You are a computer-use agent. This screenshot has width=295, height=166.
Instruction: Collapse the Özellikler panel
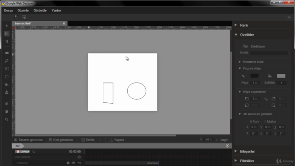click(236, 35)
